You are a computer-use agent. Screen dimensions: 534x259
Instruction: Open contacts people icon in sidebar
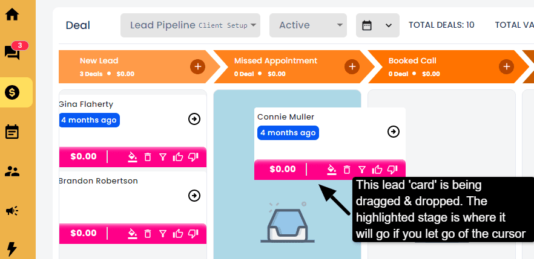click(12, 171)
